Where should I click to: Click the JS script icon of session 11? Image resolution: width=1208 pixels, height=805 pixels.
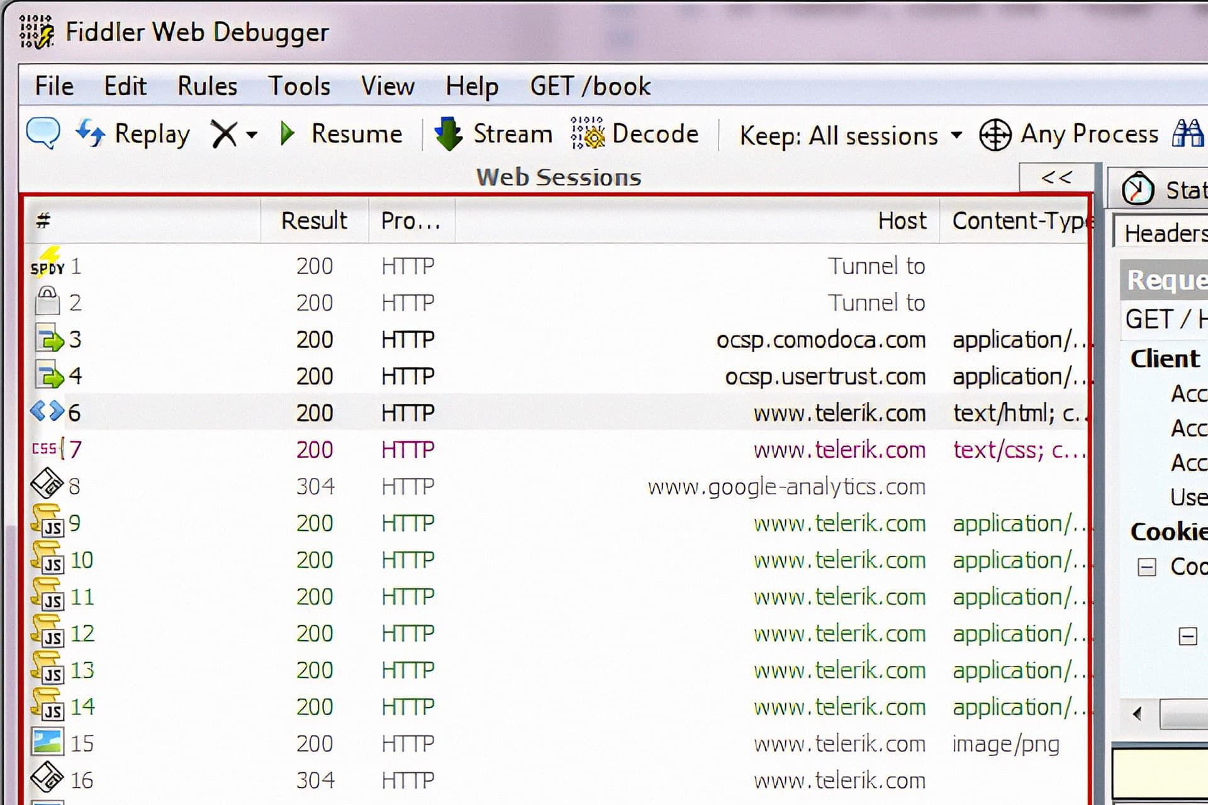coord(48,594)
